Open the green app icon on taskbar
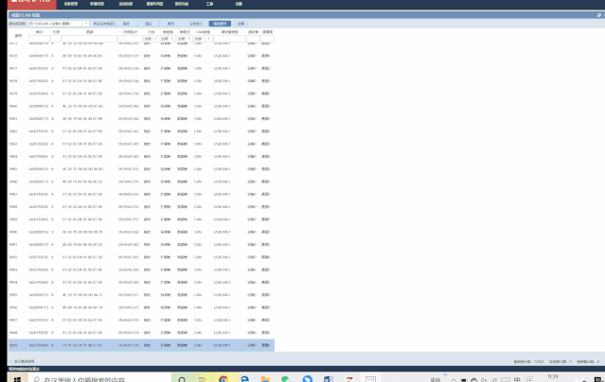Image resolution: width=605 pixels, height=382 pixels. 286,379
